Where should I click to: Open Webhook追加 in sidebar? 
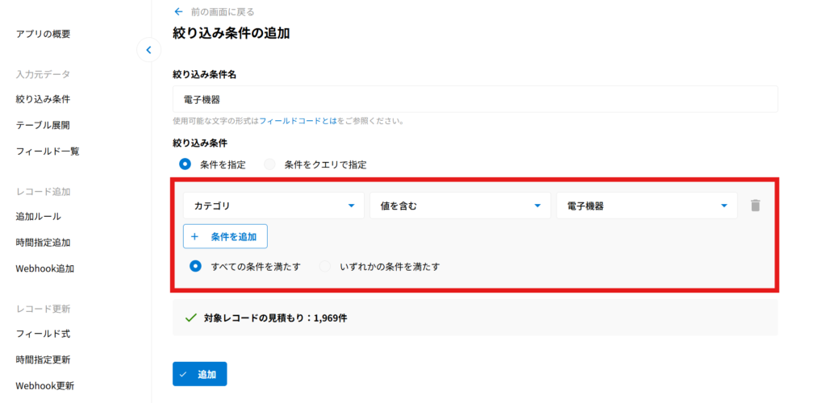[44, 268]
